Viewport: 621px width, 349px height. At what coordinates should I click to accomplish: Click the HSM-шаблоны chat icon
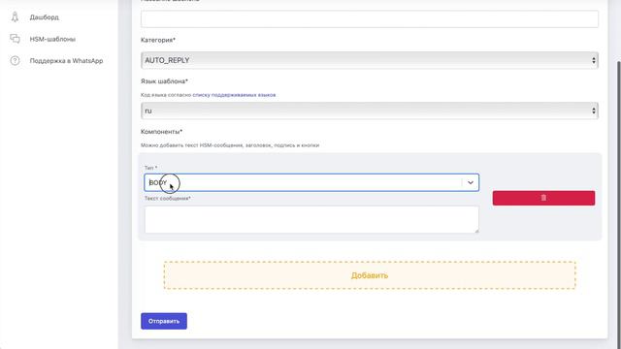coord(15,39)
